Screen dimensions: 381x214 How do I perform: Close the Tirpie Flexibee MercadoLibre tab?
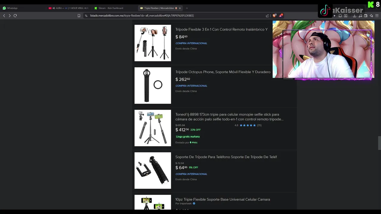coord(180,8)
